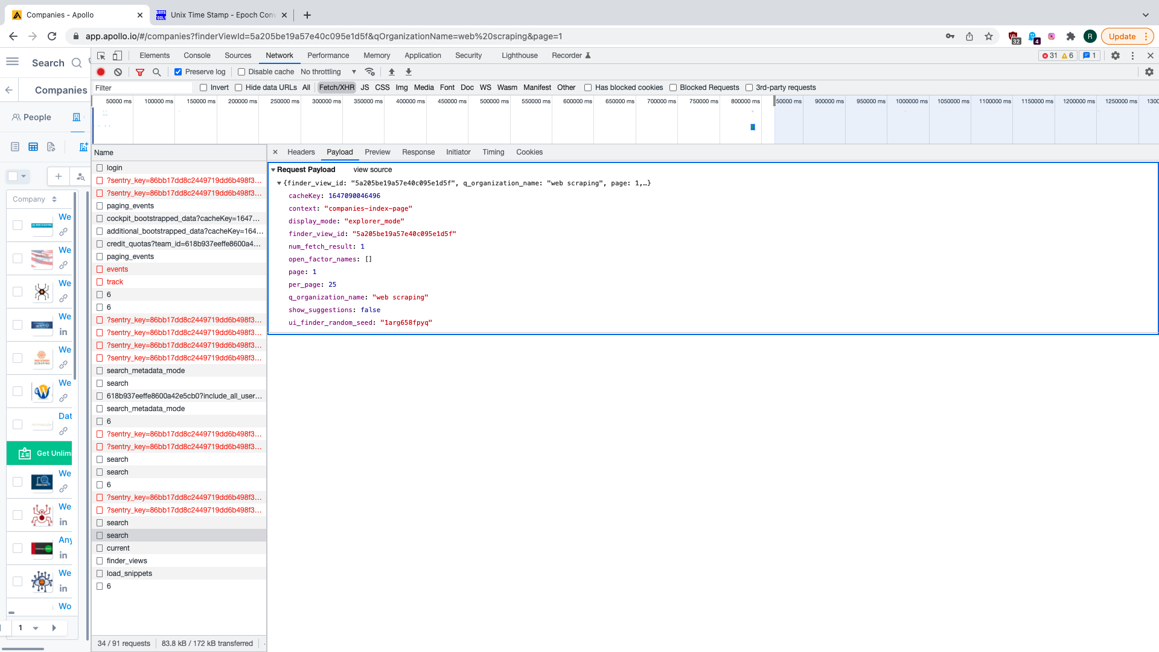The image size is (1159, 652).
Task: Open saved passwords key icon
Action: coord(950,36)
